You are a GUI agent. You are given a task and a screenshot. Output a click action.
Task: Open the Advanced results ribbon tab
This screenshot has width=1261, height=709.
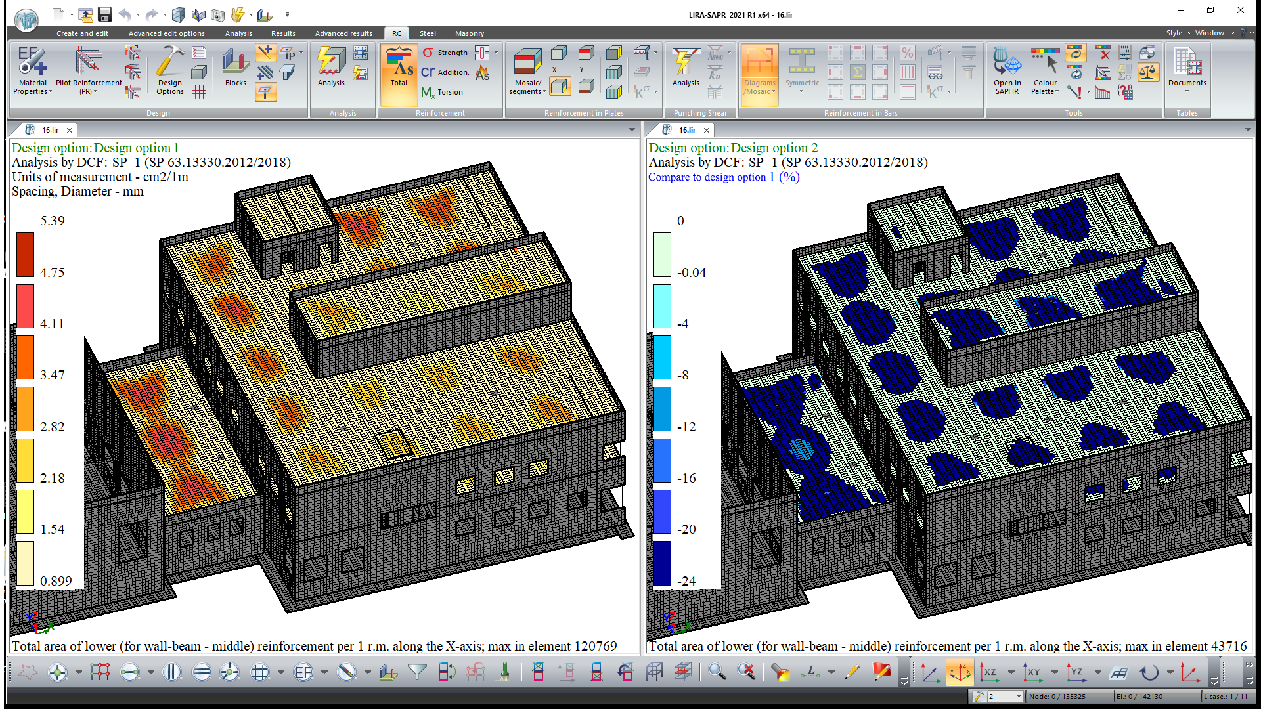343,33
